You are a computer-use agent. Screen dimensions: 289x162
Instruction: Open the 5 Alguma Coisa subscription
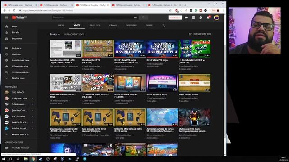click(x=19, y=99)
